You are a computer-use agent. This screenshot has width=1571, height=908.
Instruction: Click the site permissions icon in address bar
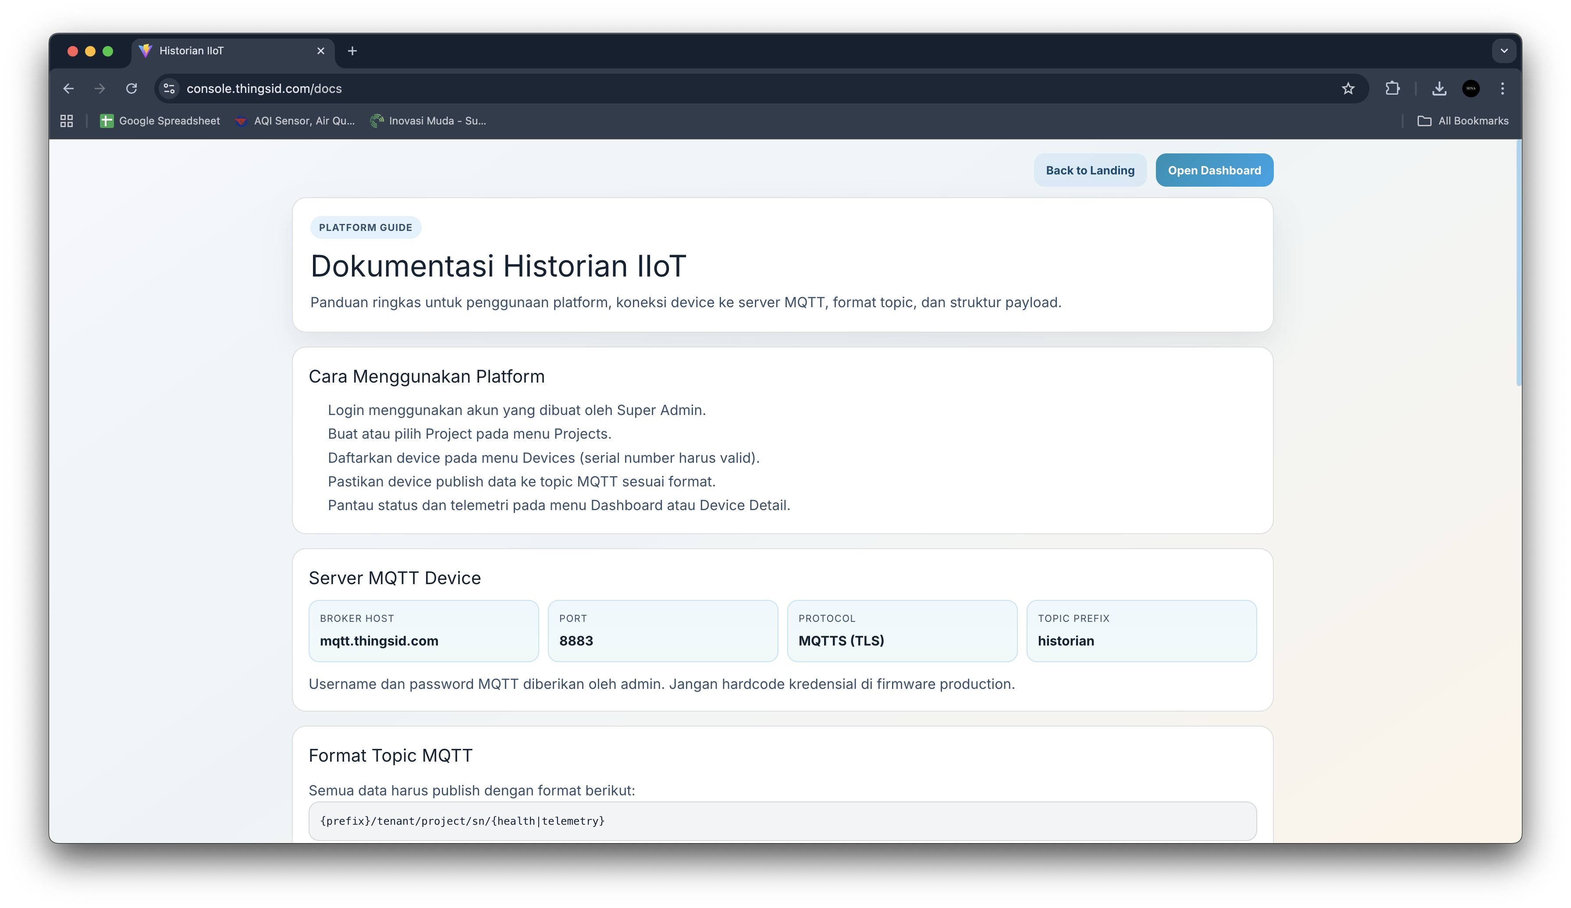pos(168,89)
